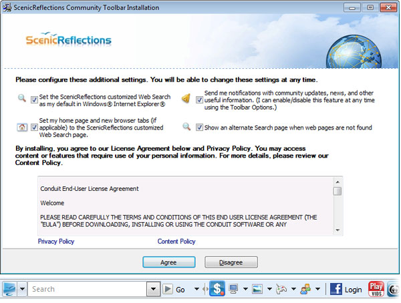Click the license scrollbar up arrow
The image size is (401, 303).
click(x=338, y=182)
